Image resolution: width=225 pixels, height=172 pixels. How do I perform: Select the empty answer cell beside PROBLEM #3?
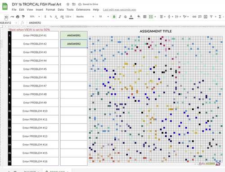tap(74, 52)
